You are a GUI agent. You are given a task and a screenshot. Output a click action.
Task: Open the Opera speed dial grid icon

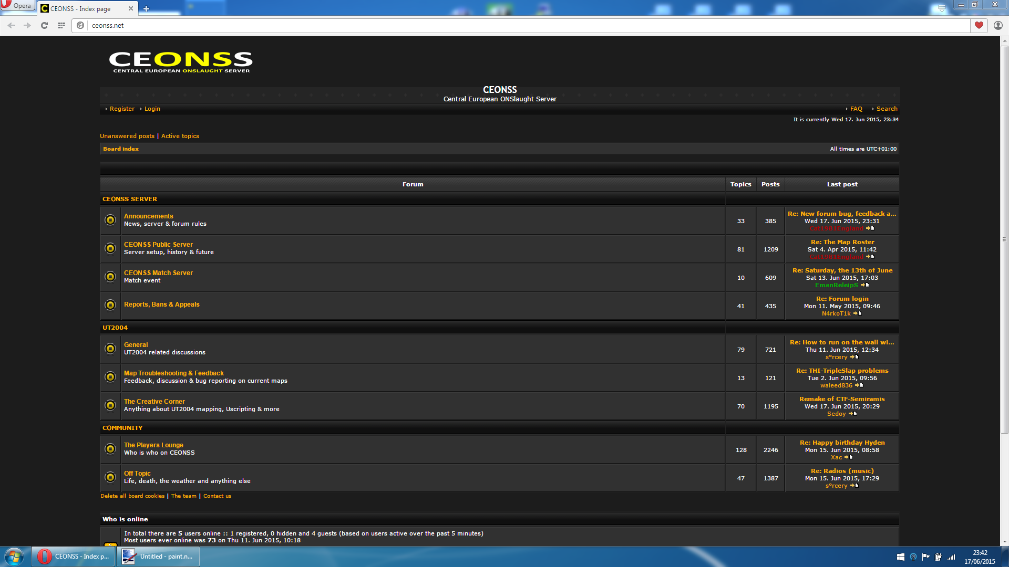61,25
